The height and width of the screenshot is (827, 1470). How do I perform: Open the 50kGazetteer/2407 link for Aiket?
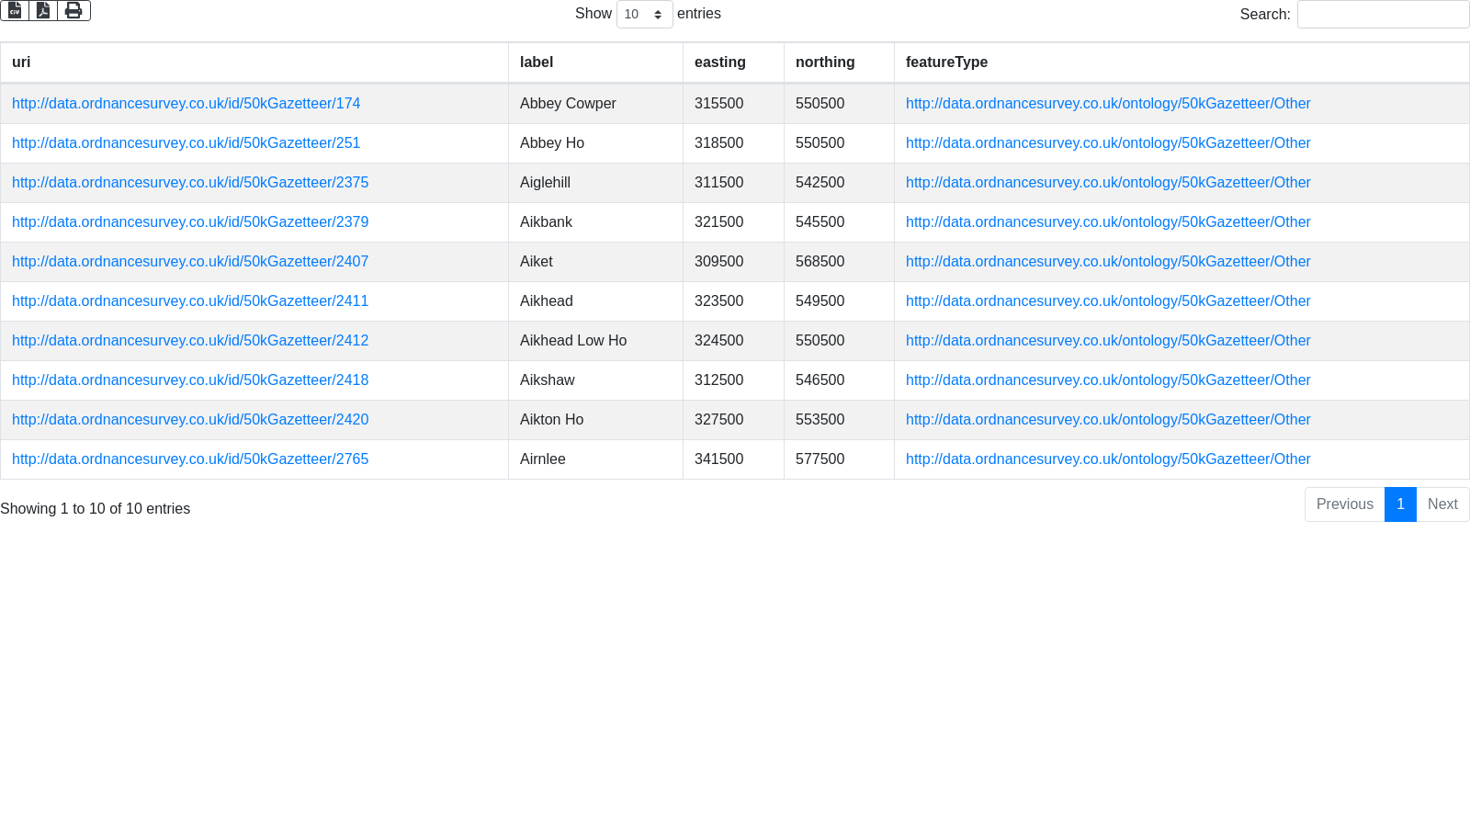[189, 262]
